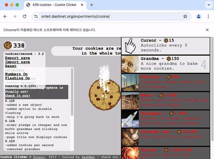Open site information icon in address bar
The height and width of the screenshot is (159, 214).
(x=36, y=16)
